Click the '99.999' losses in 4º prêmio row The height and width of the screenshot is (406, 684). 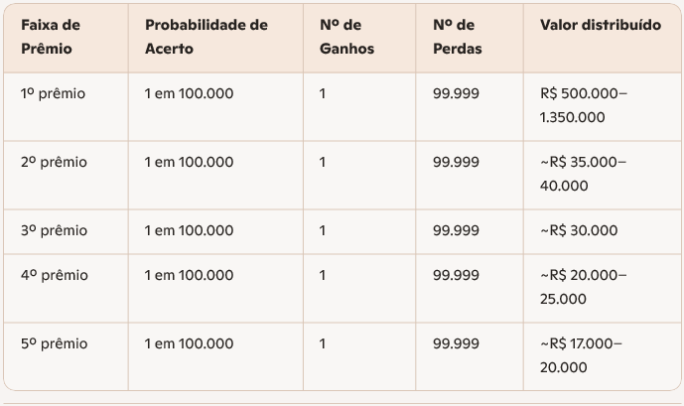pyautogui.click(x=456, y=275)
